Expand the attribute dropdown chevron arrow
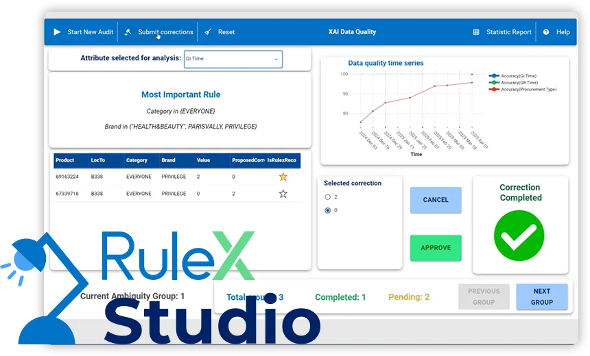Image resolution: width=590 pixels, height=356 pixels. [x=276, y=60]
